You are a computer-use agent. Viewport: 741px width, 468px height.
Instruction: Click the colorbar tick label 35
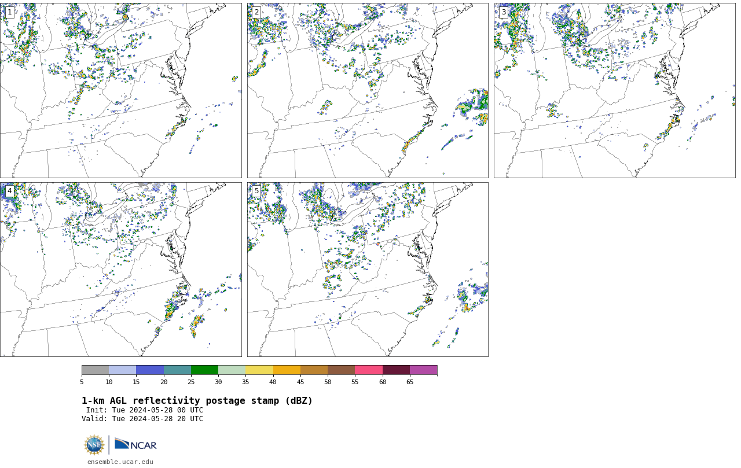(x=245, y=382)
